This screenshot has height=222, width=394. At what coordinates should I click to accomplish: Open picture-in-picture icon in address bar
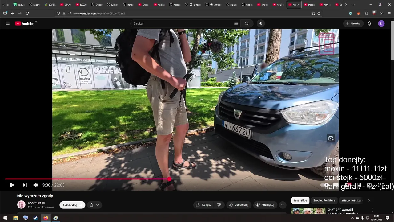pyautogui.click(x=313, y=14)
